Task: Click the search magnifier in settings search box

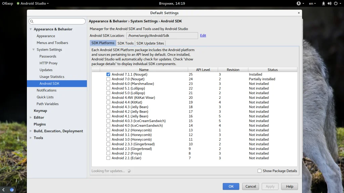Action: point(32,21)
